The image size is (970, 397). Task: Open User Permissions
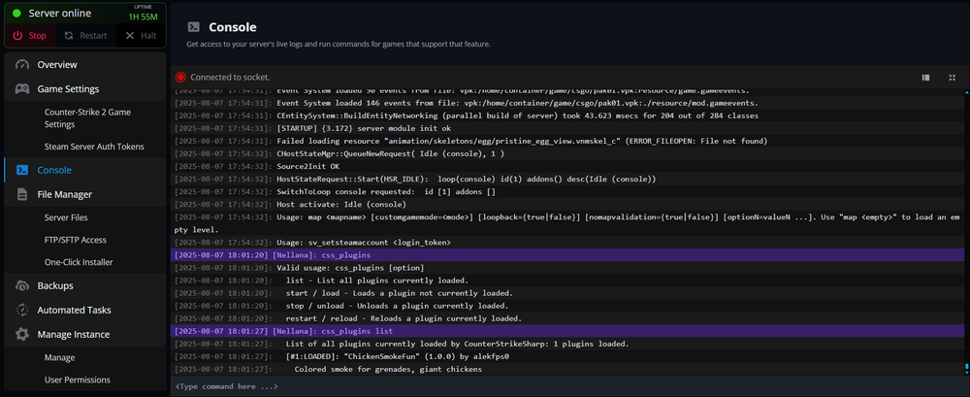[77, 380]
